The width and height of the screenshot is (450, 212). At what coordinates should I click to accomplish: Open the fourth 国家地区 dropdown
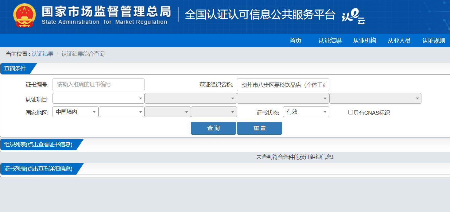[x=214, y=112]
